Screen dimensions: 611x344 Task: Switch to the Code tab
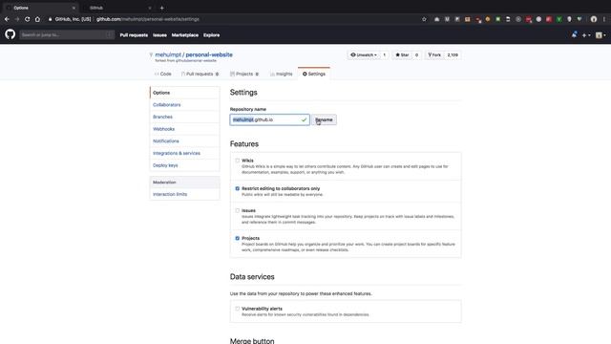[163, 74]
